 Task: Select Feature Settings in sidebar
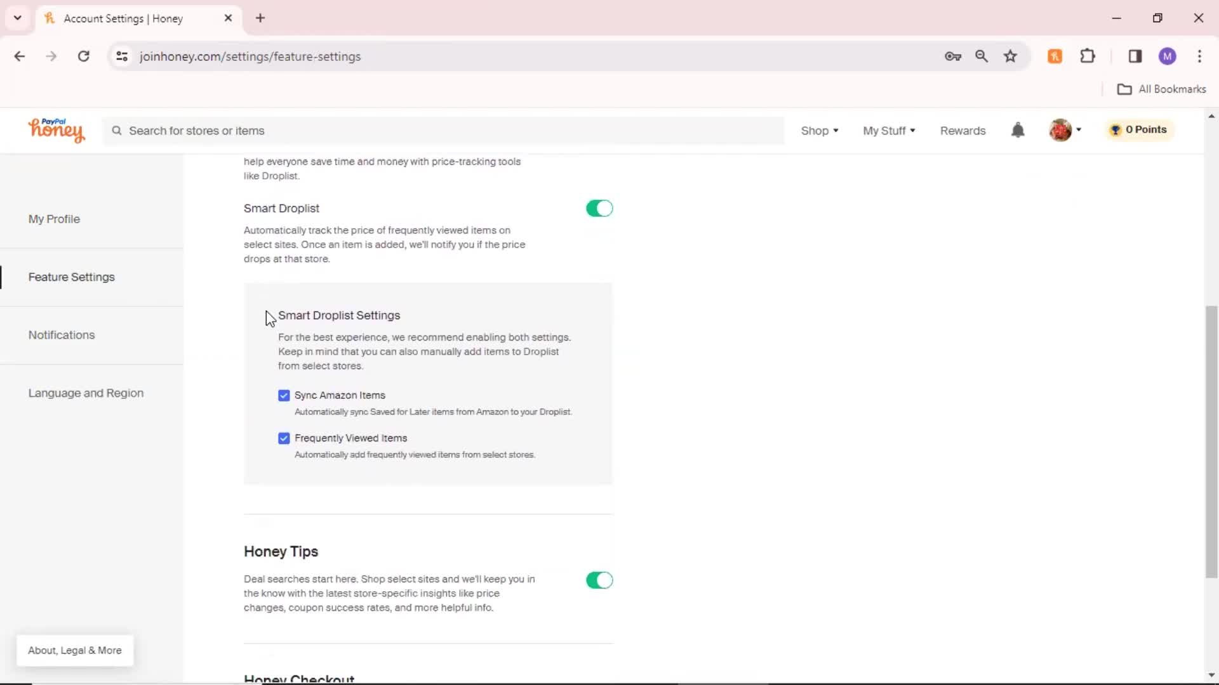71,277
